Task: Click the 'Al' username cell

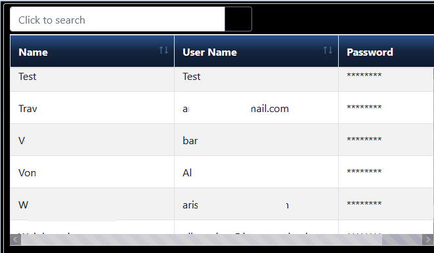Action: [x=256, y=172]
